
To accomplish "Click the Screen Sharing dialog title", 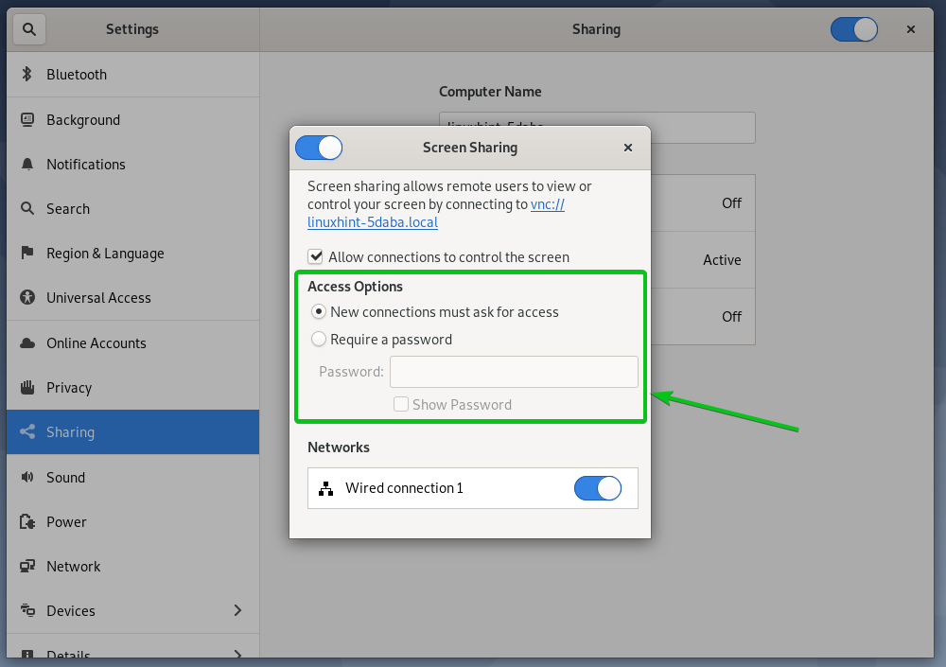I will pyautogui.click(x=470, y=148).
